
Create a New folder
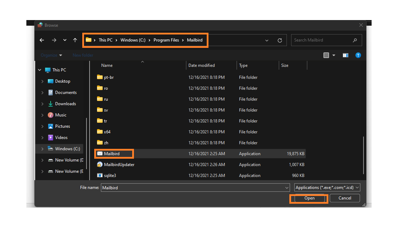[x=83, y=55]
